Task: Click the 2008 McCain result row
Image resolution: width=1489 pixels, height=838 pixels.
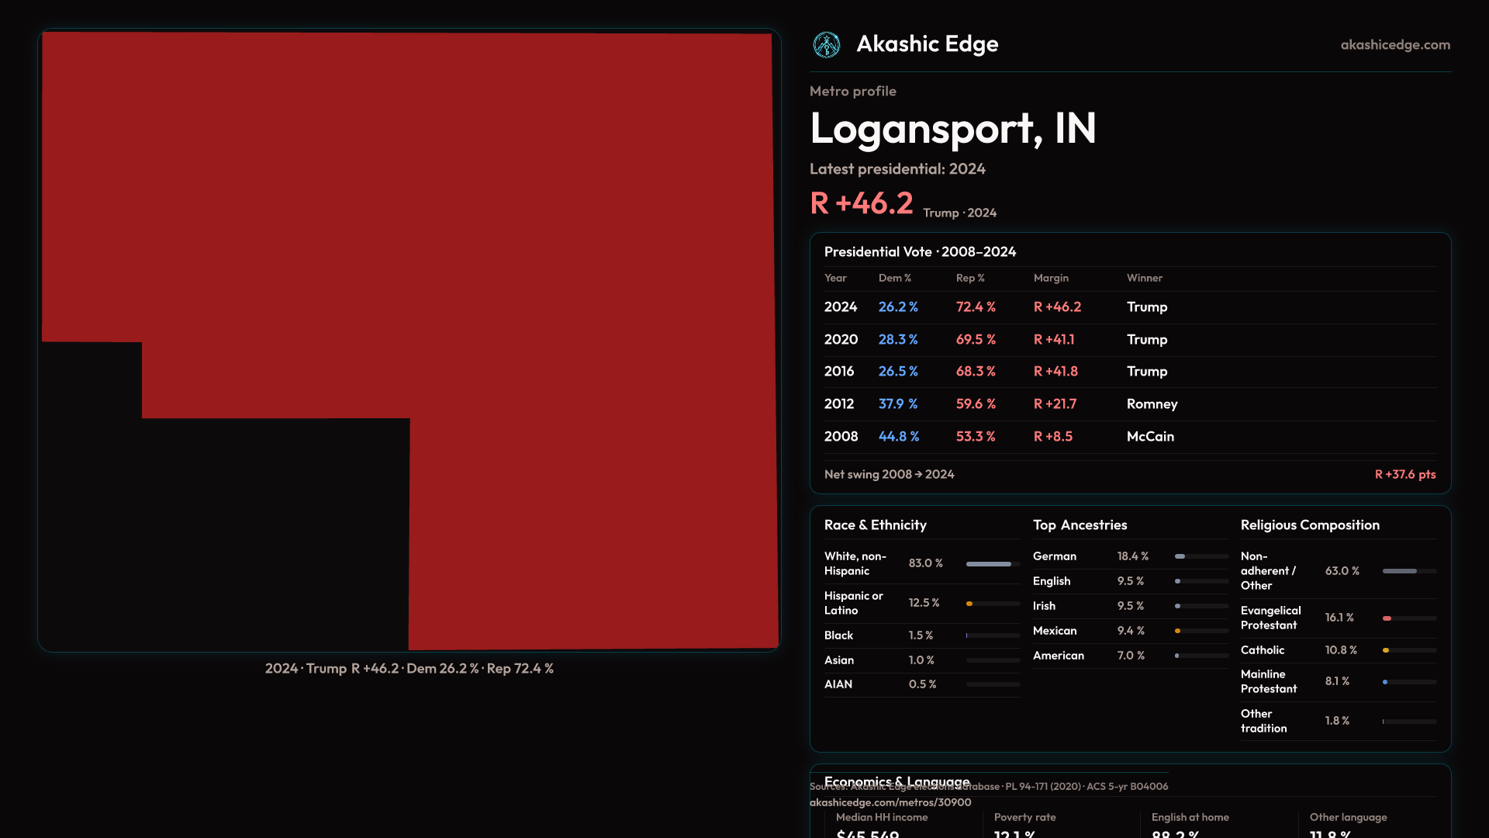Action: [x=1129, y=437]
